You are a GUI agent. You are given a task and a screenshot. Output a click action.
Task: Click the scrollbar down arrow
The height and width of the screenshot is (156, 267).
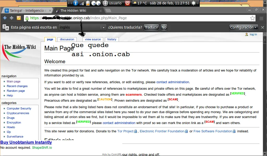pyautogui.click(x=265, y=154)
